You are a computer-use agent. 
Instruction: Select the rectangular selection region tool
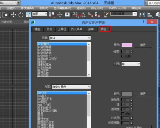pos(5,15)
